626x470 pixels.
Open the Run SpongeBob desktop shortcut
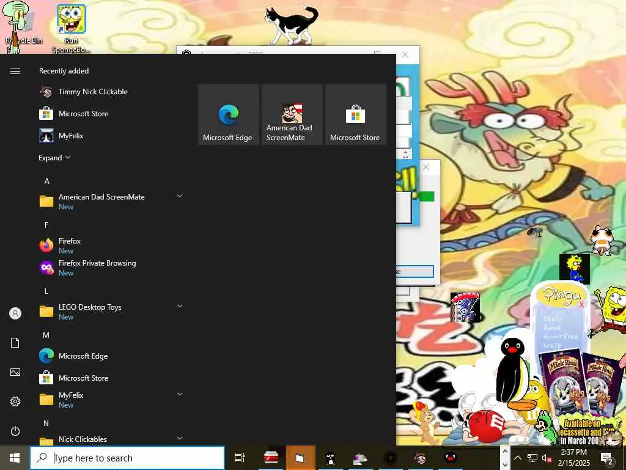point(71,29)
